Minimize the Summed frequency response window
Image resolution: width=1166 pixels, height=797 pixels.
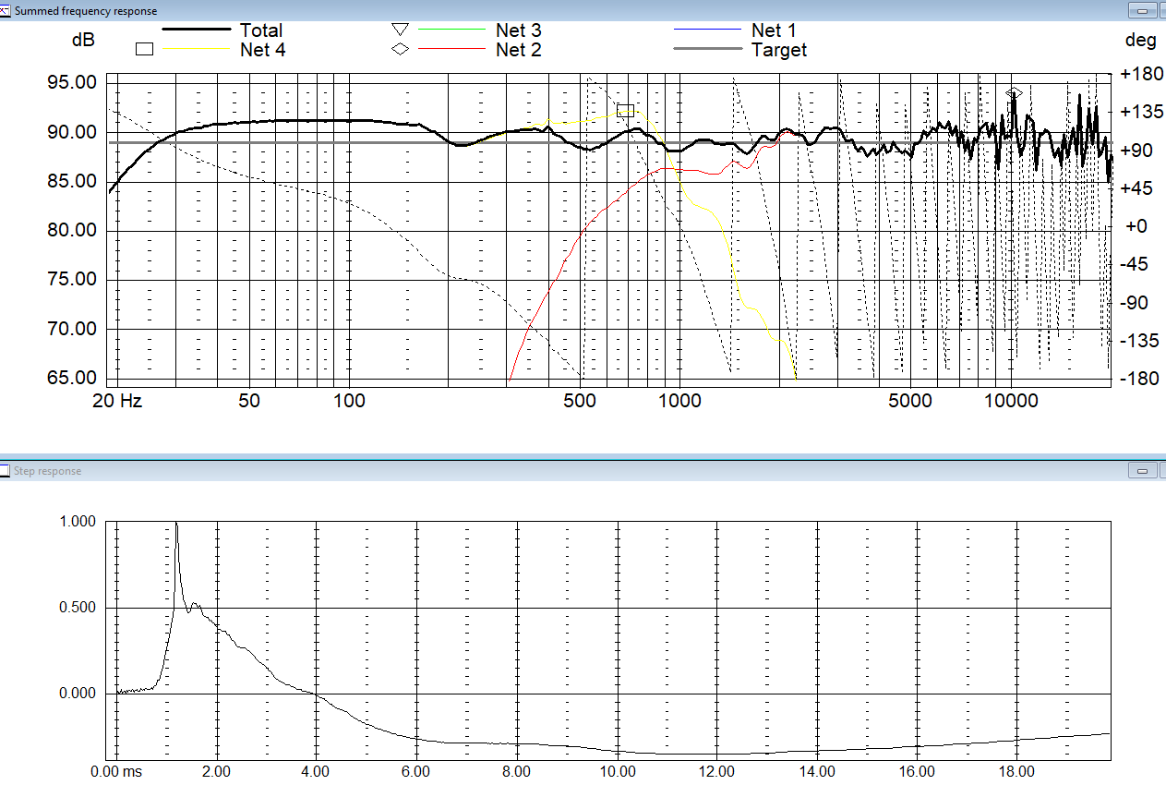tap(1145, 10)
